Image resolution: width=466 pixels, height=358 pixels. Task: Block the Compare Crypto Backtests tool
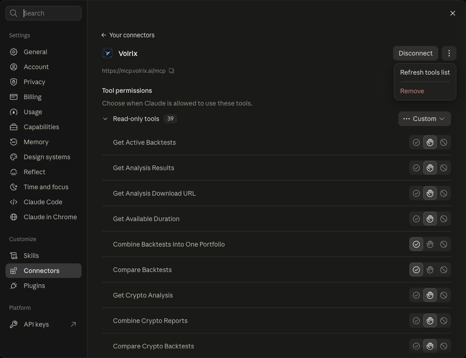click(443, 346)
